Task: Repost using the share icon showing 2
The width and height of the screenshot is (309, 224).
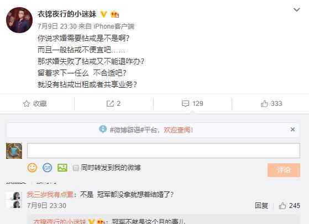Action: click(113, 103)
